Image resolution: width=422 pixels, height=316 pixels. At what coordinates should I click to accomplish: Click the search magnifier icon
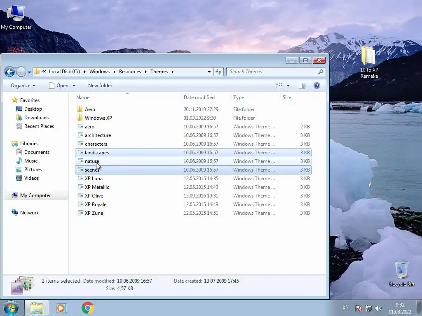(321, 72)
